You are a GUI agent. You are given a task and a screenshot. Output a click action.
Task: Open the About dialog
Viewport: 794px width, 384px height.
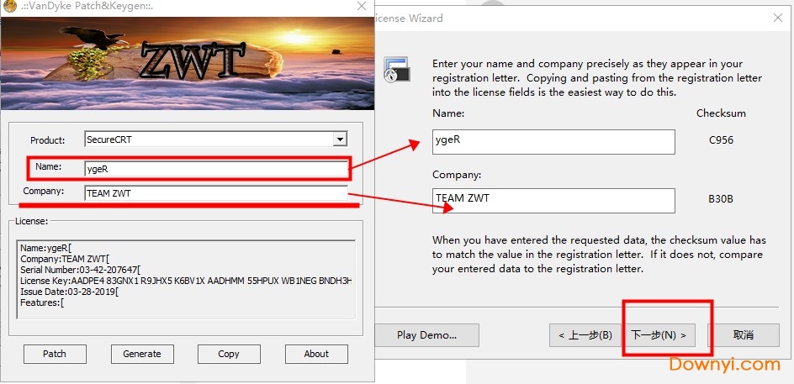pos(316,354)
